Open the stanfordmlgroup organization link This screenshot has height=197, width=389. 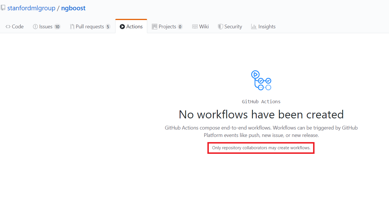(x=32, y=8)
